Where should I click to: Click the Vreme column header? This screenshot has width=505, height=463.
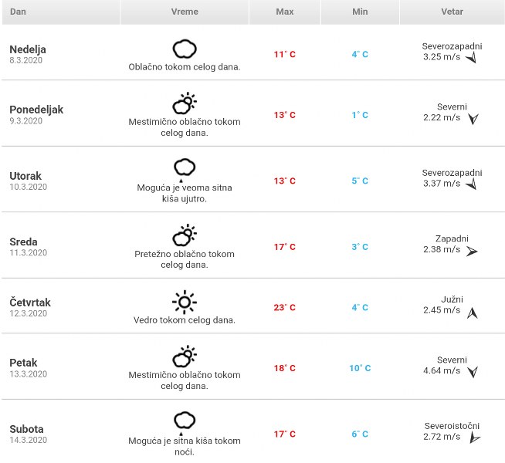click(185, 12)
